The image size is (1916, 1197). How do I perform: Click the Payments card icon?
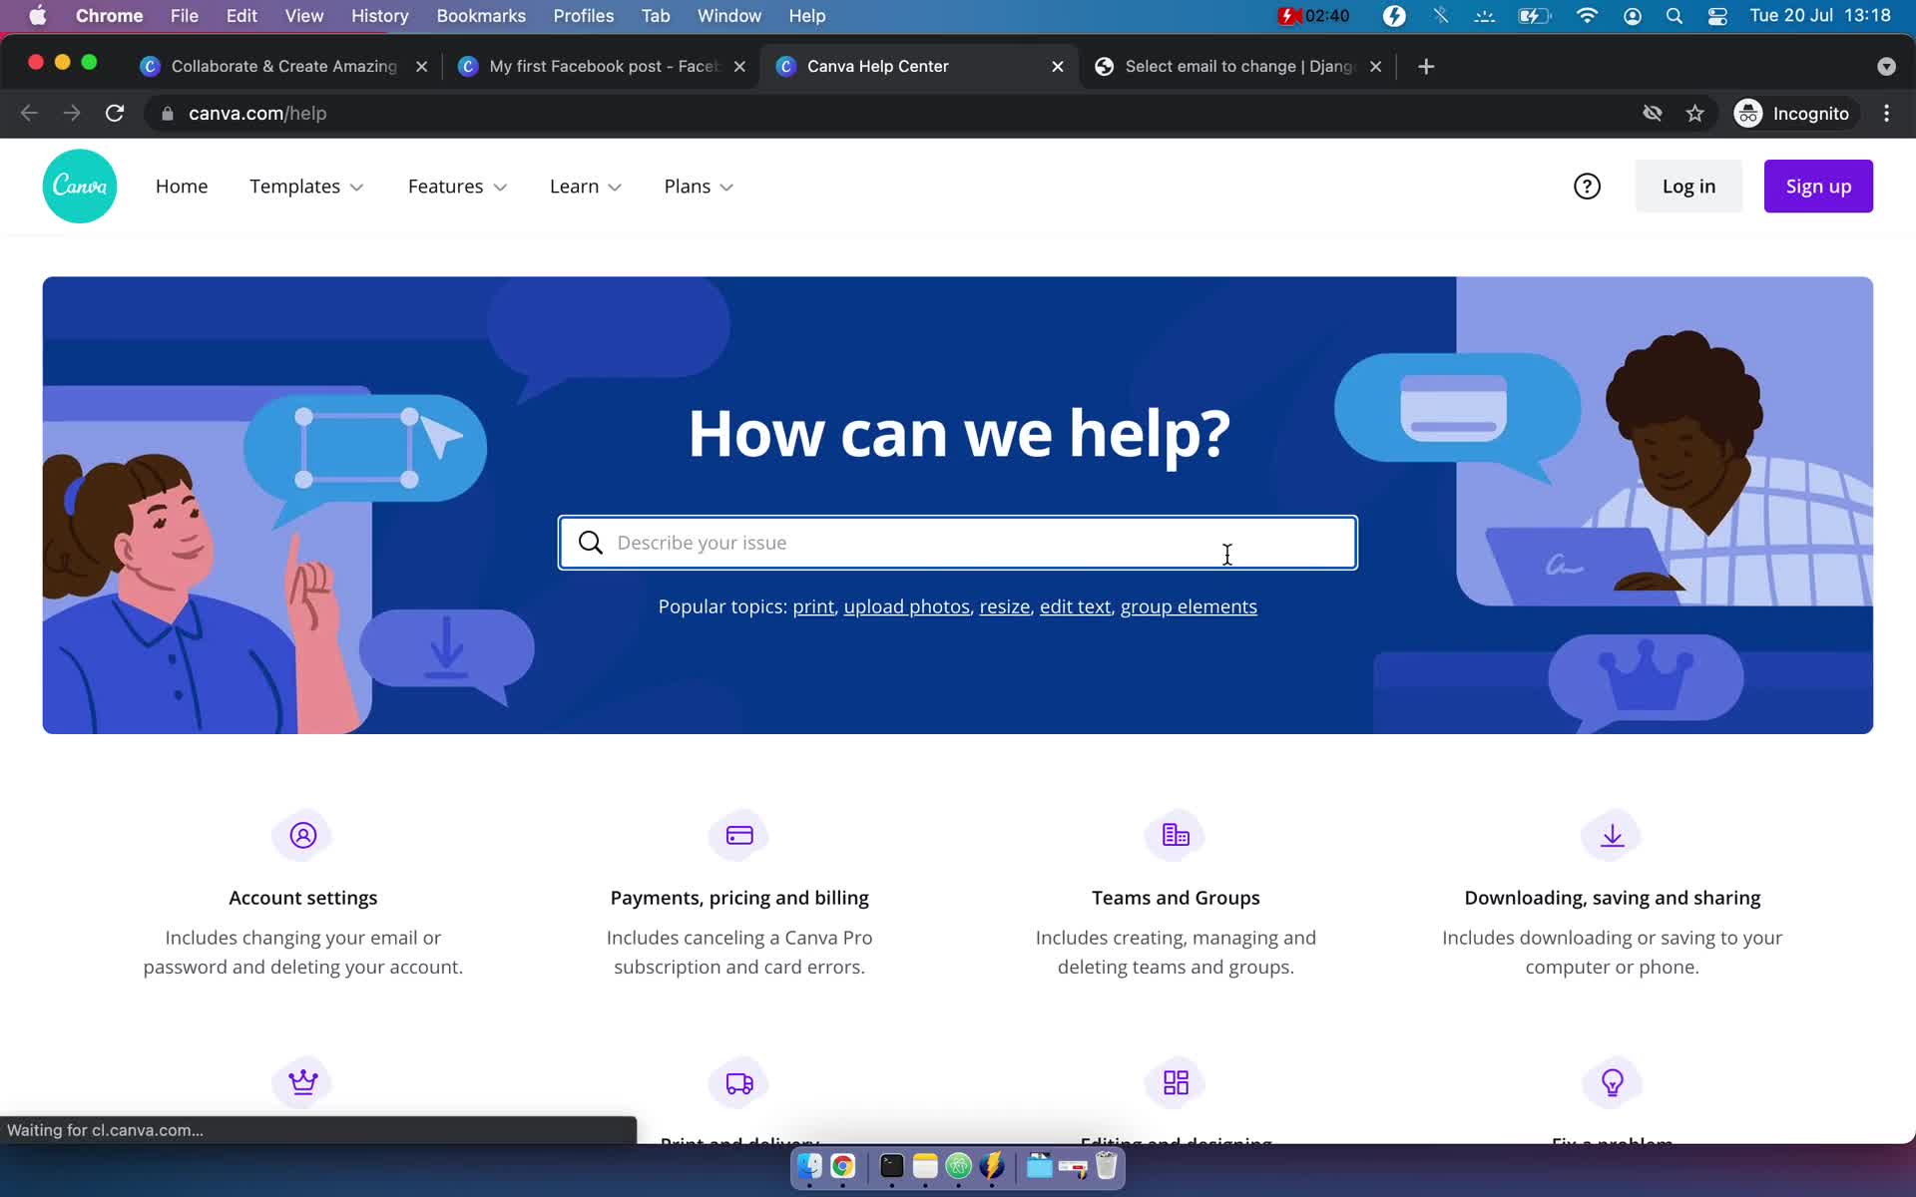coord(739,835)
